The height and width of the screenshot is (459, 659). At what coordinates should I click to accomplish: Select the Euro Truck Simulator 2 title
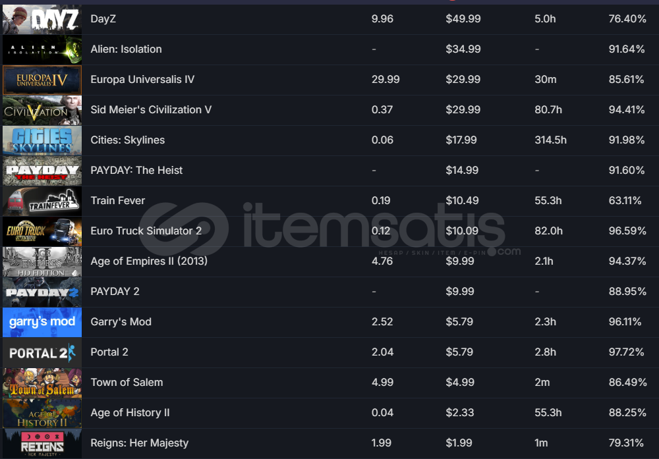coord(146,230)
